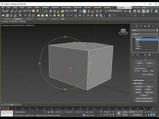The height and width of the screenshot is (119, 159).
Task: Open the Motion tab in command panel
Action: click(145, 26)
